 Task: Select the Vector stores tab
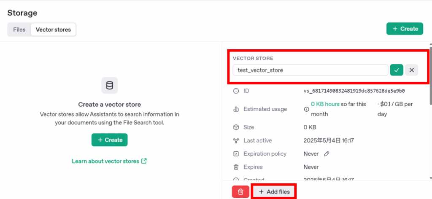[x=53, y=30]
